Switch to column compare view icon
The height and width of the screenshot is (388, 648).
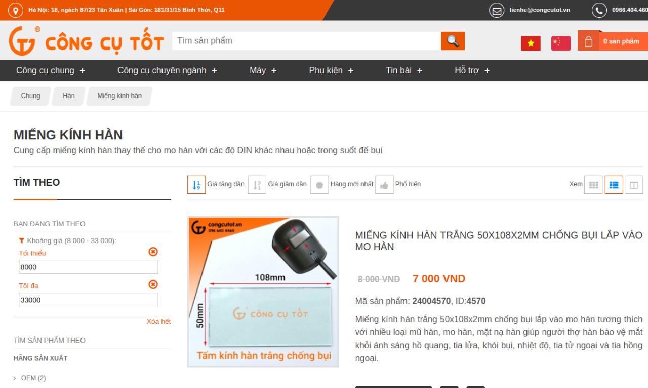634,185
